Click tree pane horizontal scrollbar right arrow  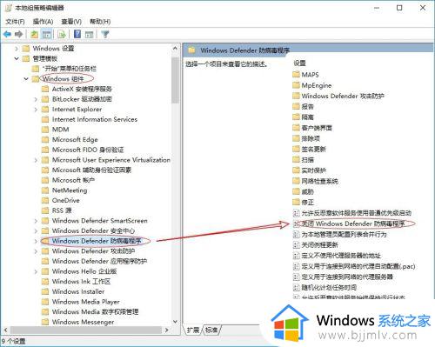(x=166, y=330)
